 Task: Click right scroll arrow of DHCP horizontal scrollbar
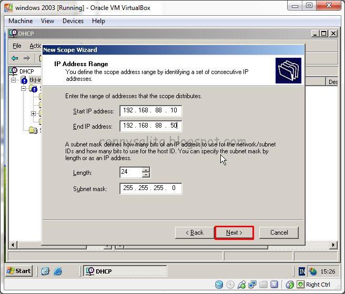click(x=333, y=245)
